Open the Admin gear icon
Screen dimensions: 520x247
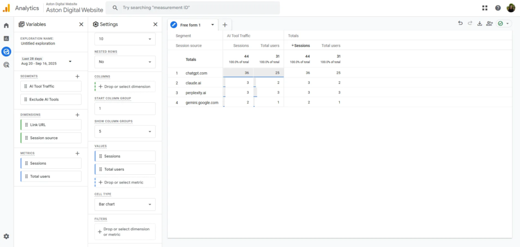click(x=6, y=236)
